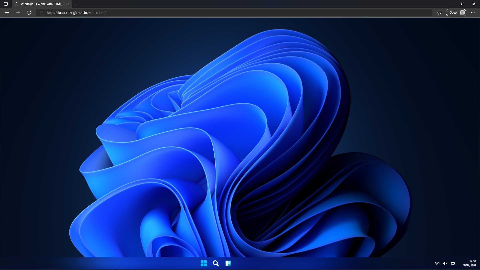The width and height of the screenshot is (480, 270).
Task: Open a new browser tab
Action: pyautogui.click(x=76, y=4)
